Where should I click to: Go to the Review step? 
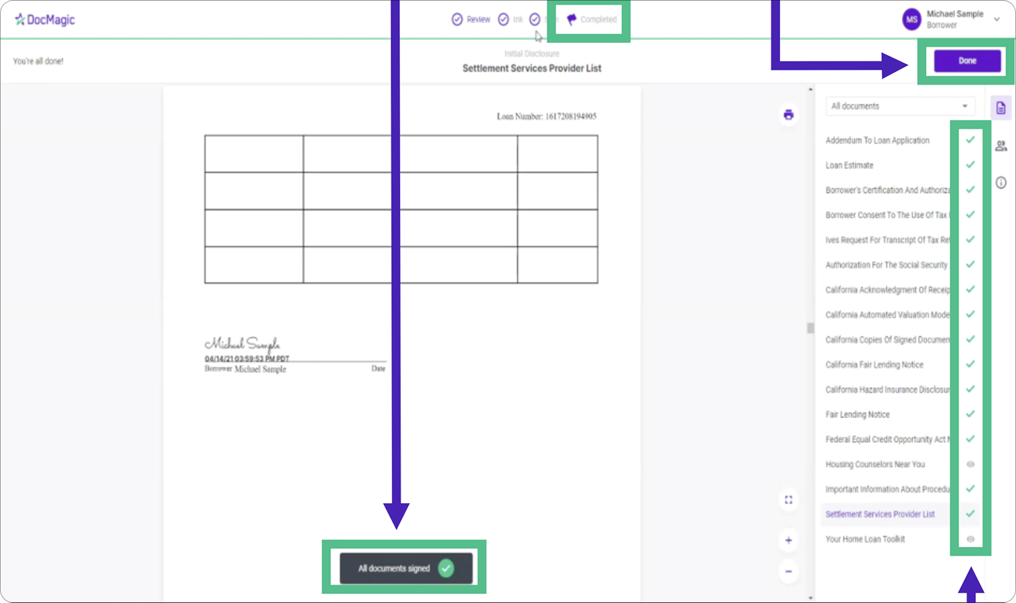[x=471, y=19]
